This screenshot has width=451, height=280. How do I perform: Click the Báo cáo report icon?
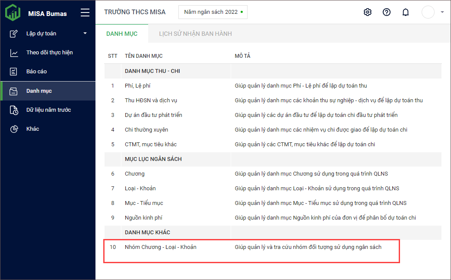[x=14, y=72]
